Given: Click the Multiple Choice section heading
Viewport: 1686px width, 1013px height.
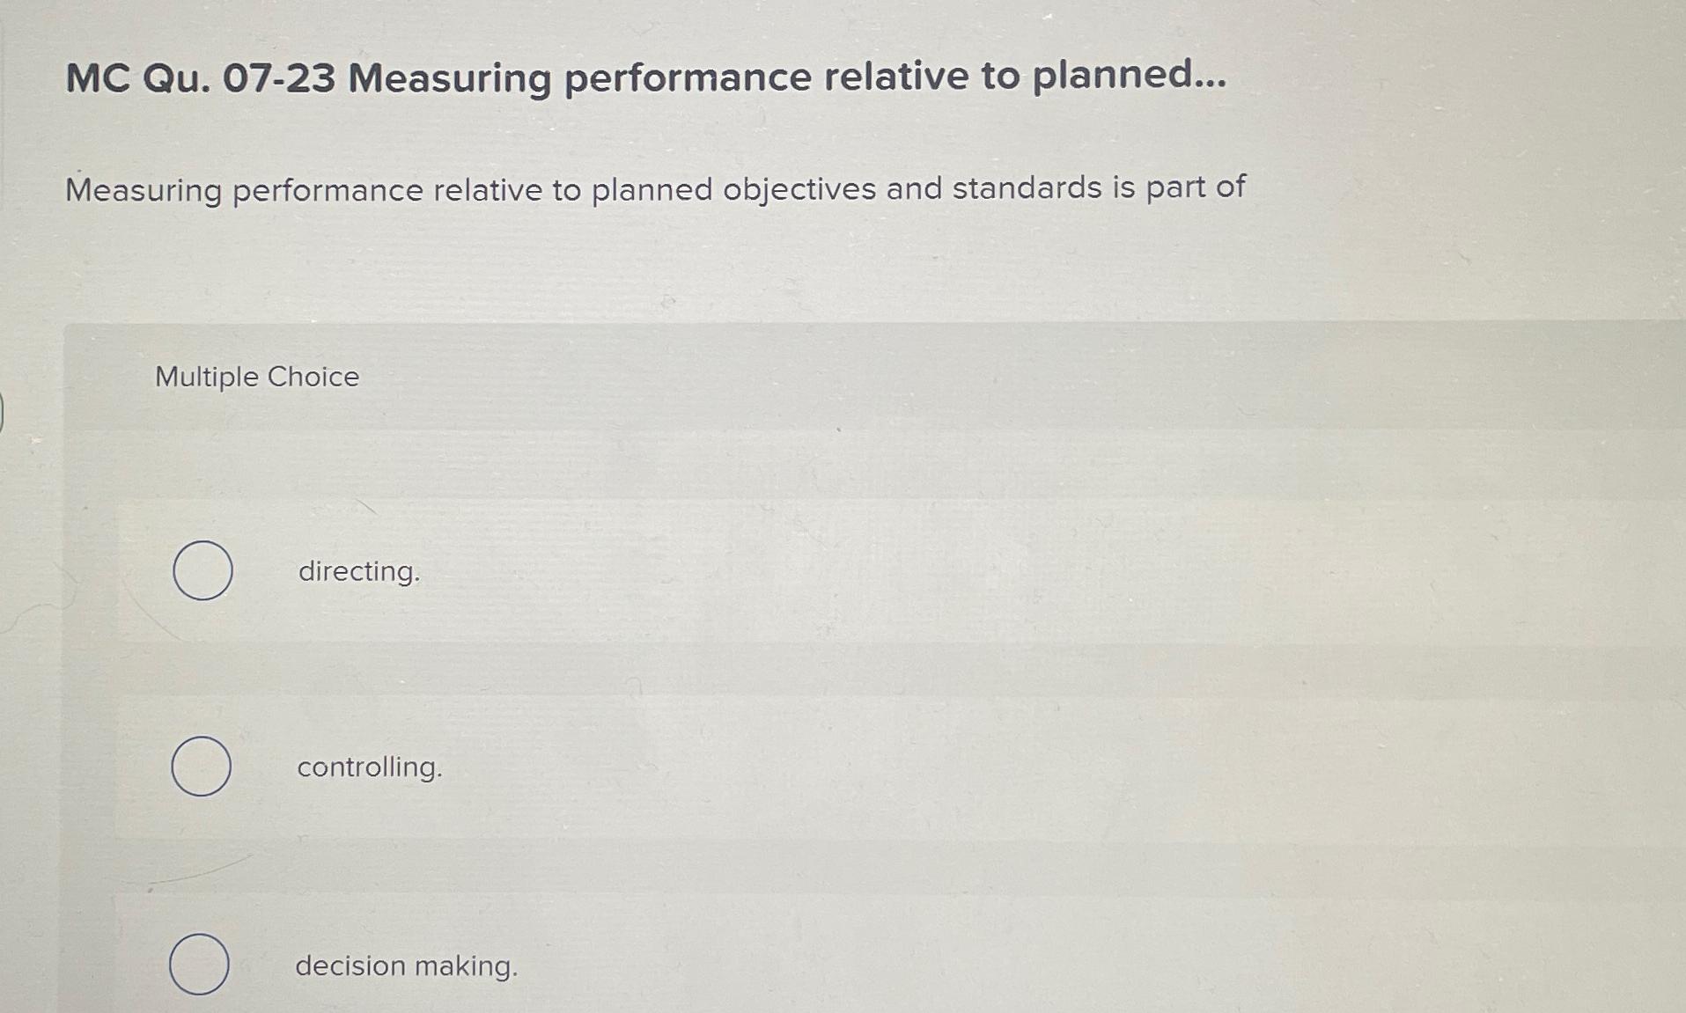Looking at the screenshot, I should point(256,377).
